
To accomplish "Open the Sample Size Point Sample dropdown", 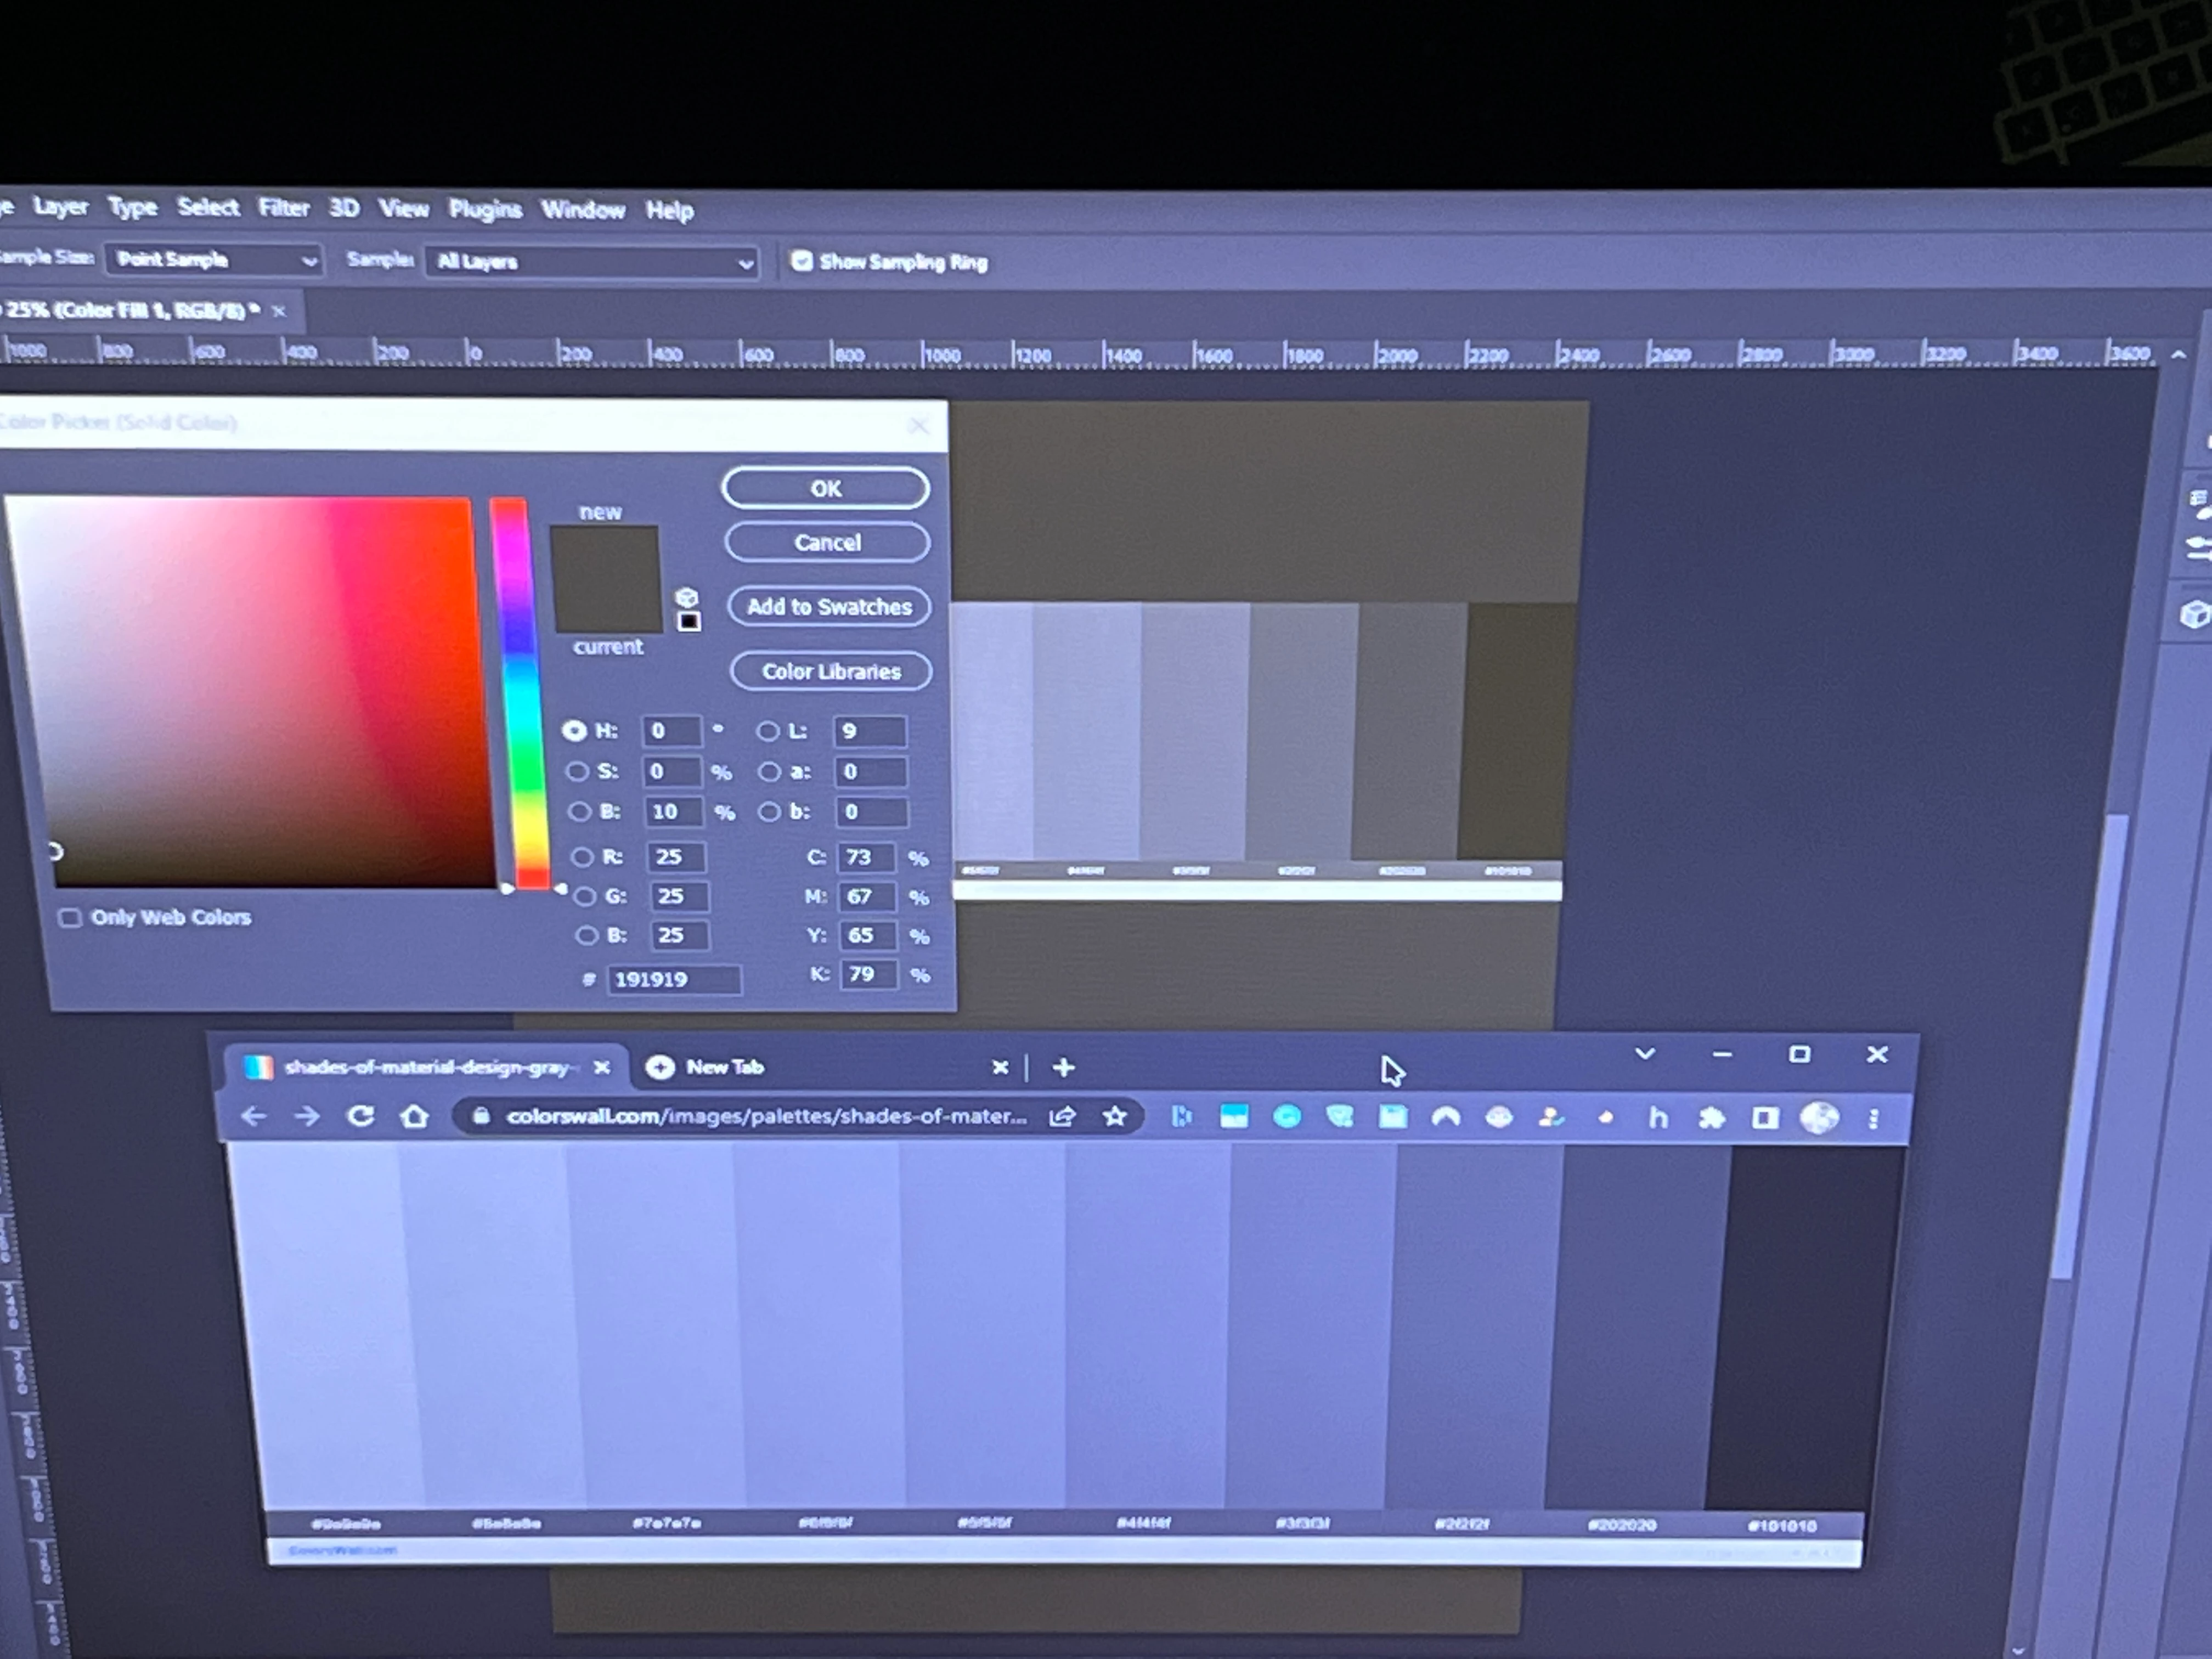I will pyautogui.click(x=213, y=260).
